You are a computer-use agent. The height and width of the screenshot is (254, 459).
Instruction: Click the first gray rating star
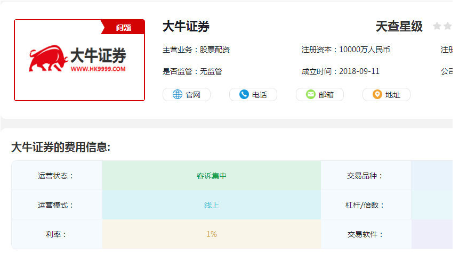[437, 26]
